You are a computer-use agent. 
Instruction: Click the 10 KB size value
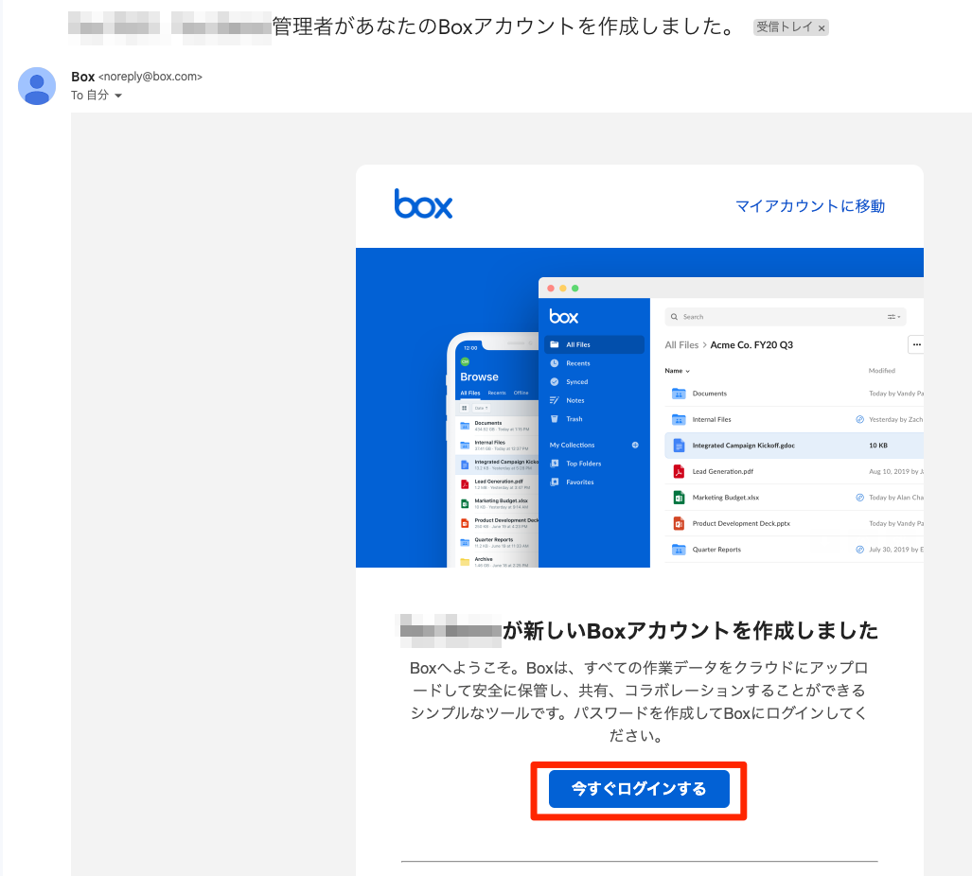tap(877, 446)
